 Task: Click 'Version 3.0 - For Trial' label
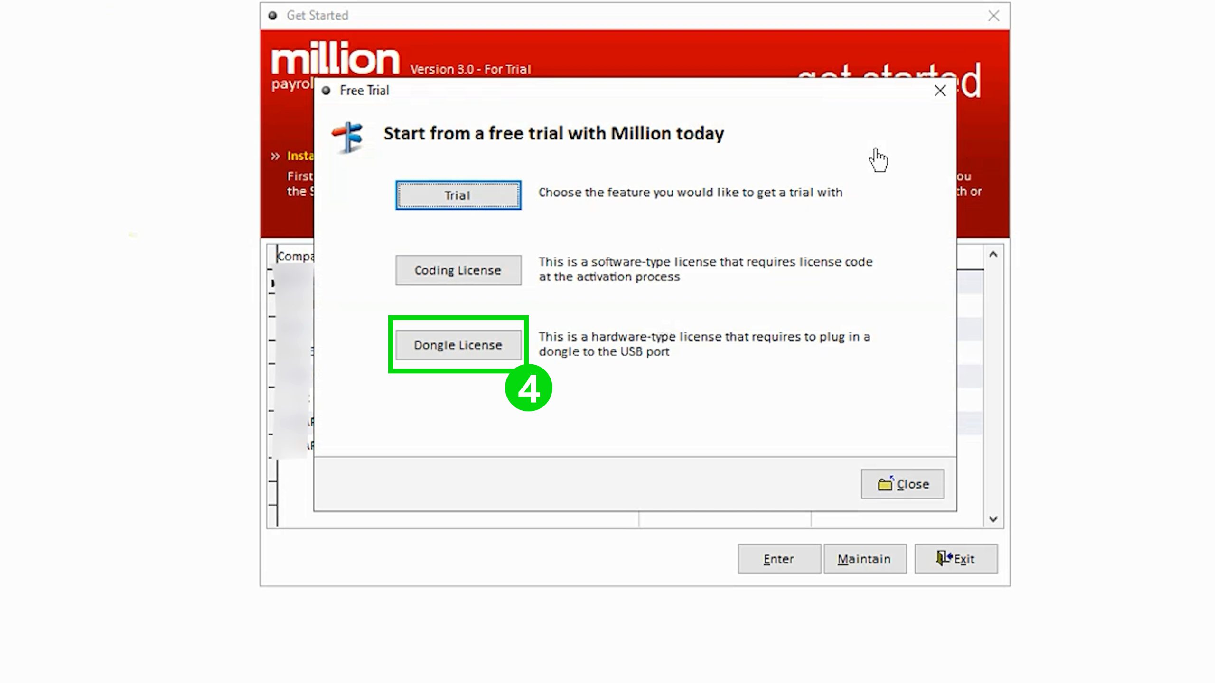coord(470,69)
